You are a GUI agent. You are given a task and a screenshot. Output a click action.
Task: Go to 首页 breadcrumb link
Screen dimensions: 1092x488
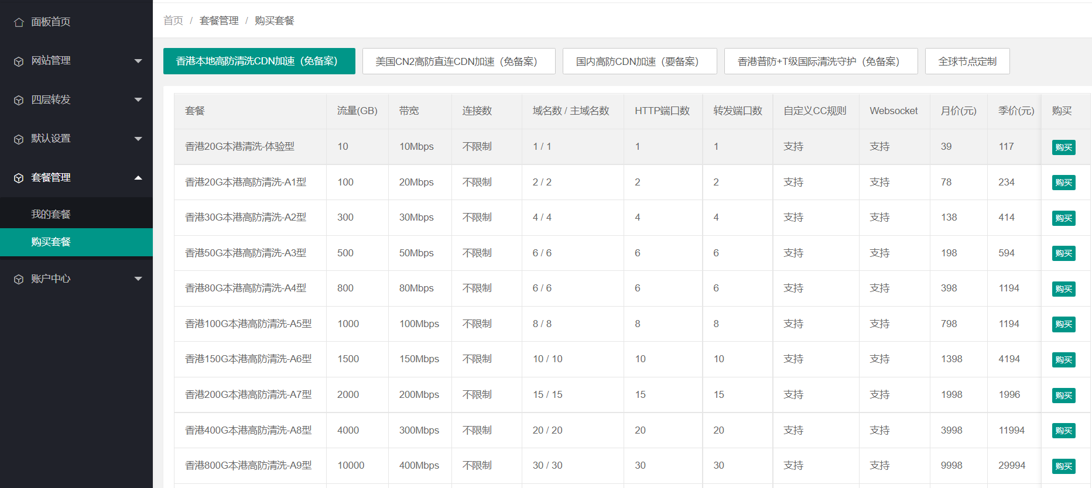(173, 20)
